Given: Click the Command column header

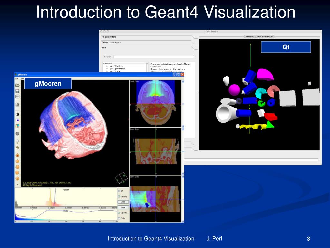Looking at the screenshot, I should pos(125,63).
